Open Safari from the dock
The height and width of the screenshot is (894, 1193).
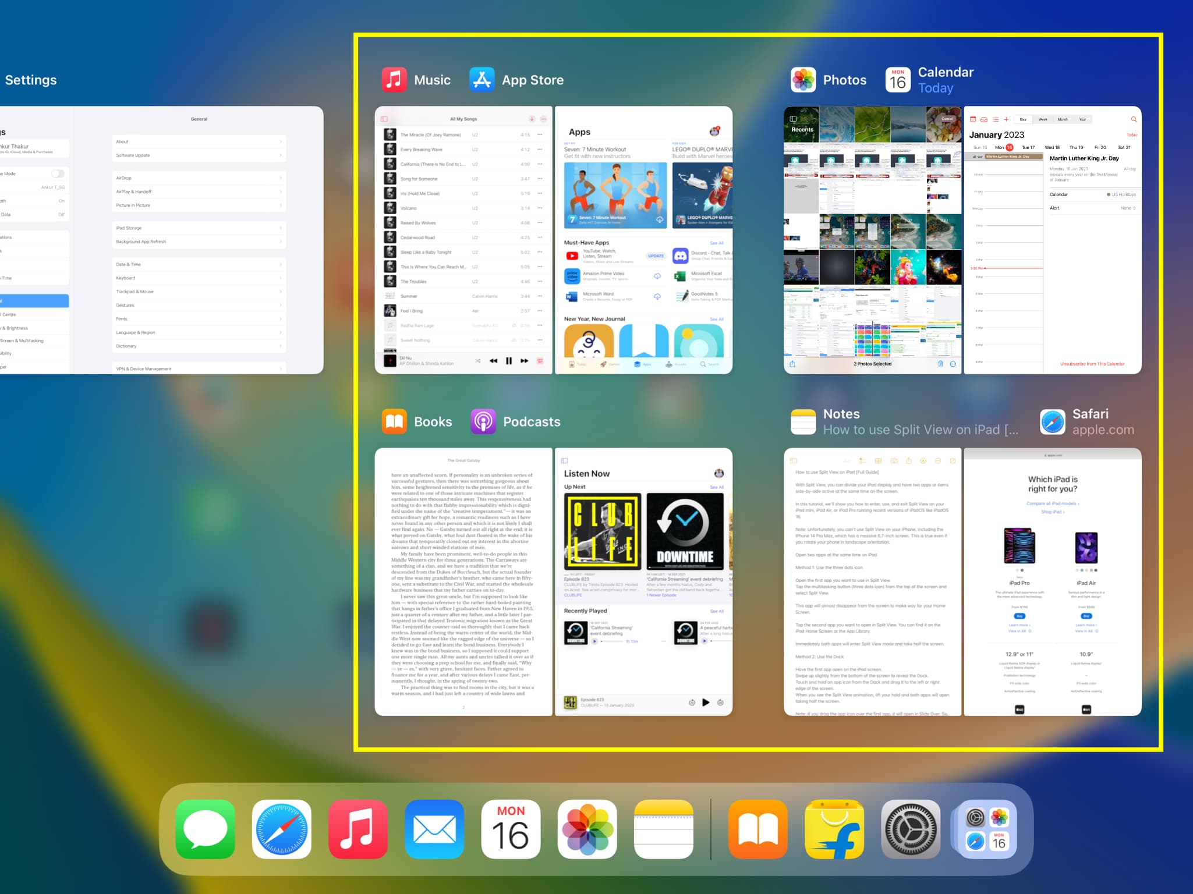[x=282, y=829]
